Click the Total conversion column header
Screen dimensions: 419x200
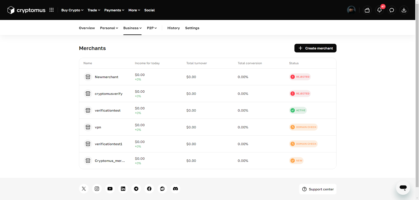pyautogui.click(x=250, y=63)
